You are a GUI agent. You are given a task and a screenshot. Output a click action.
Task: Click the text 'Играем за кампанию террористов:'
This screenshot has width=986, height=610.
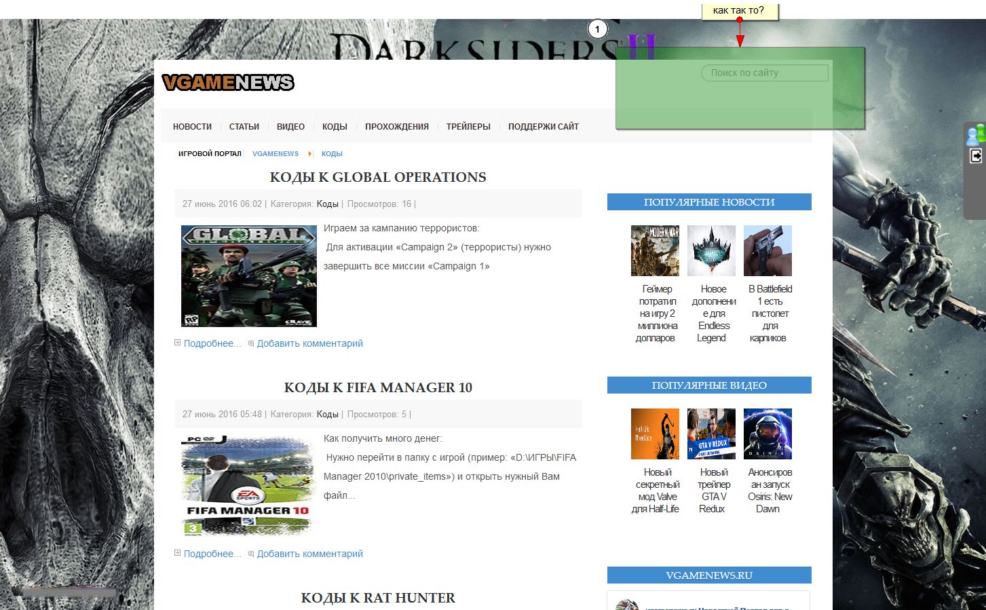click(401, 229)
